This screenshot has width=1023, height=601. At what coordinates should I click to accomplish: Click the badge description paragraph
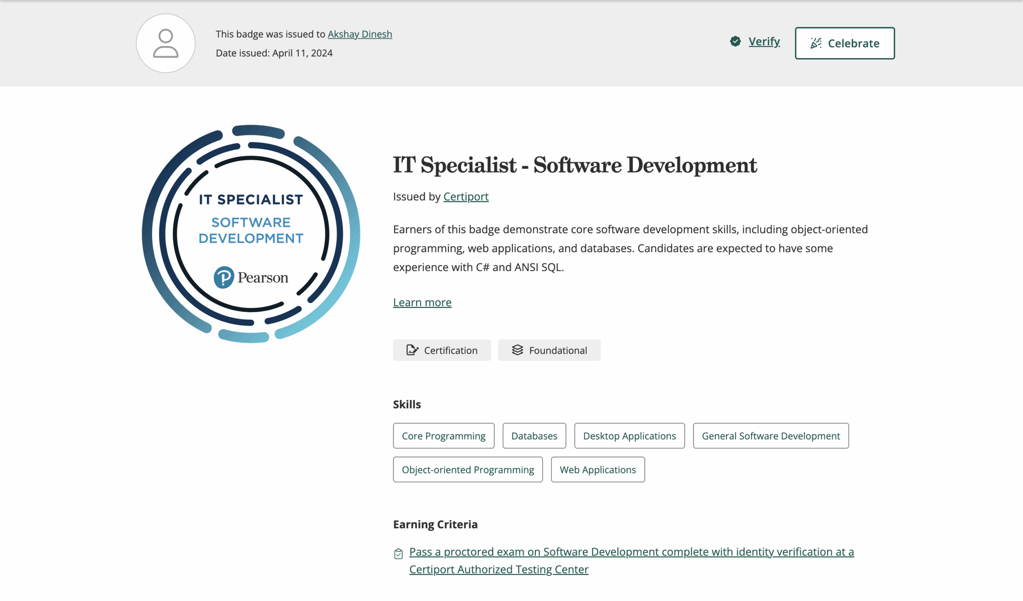tap(631, 248)
